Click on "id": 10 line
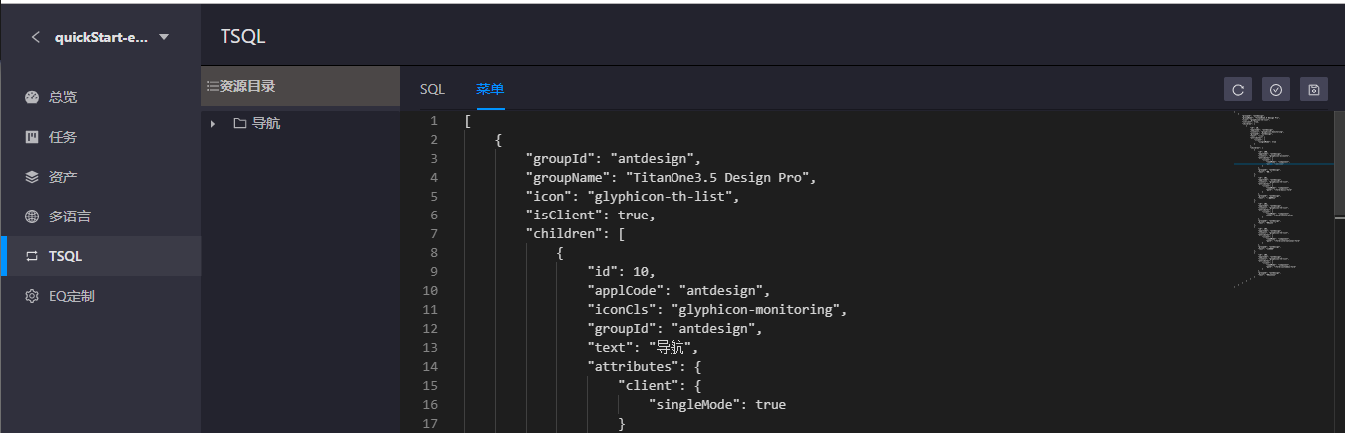 pos(622,272)
